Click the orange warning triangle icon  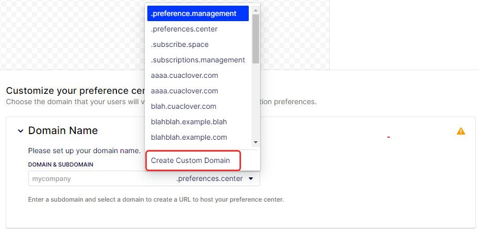(x=460, y=131)
